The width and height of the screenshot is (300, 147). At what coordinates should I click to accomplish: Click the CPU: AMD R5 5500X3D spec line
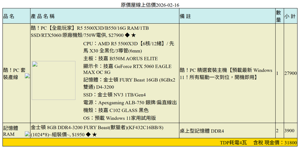[129, 47]
